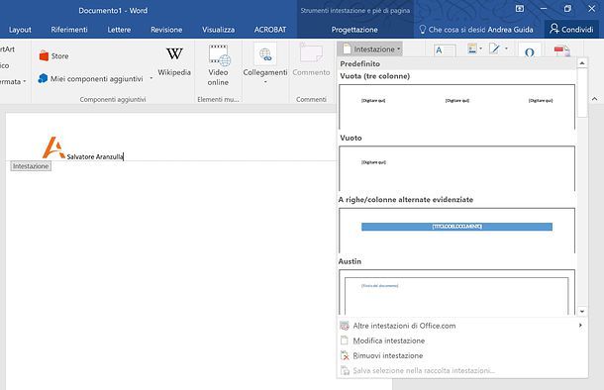Go to the Visualizza tab
The image size is (604, 390).
(x=219, y=30)
